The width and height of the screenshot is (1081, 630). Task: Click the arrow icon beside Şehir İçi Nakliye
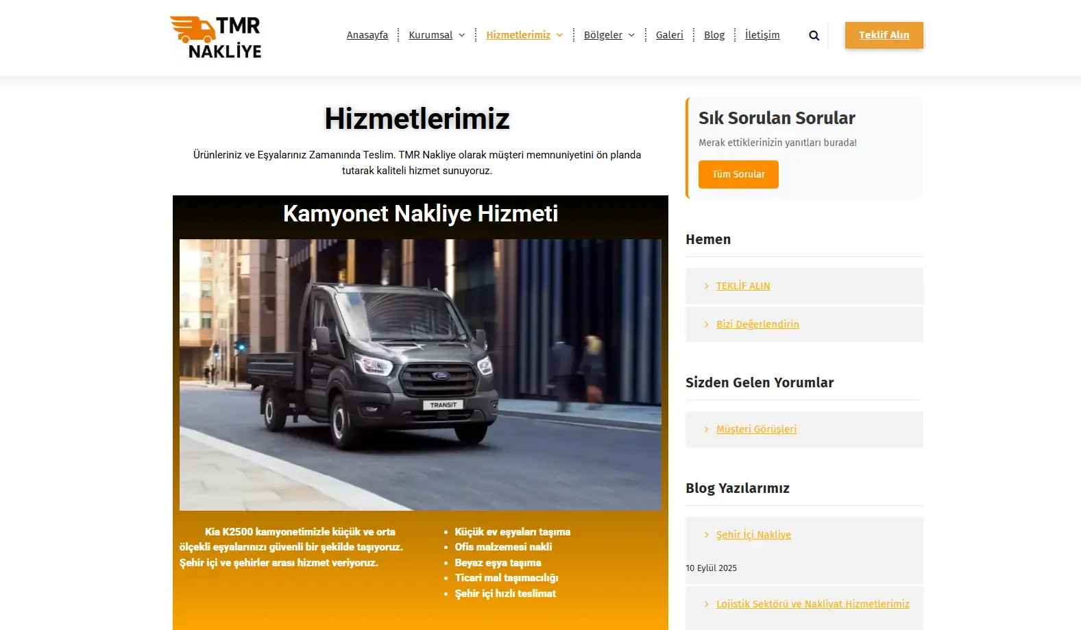point(706,535)
